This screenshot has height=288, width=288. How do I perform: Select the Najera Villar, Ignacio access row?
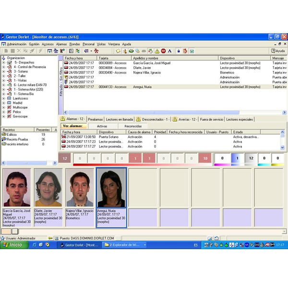point(175,72)
